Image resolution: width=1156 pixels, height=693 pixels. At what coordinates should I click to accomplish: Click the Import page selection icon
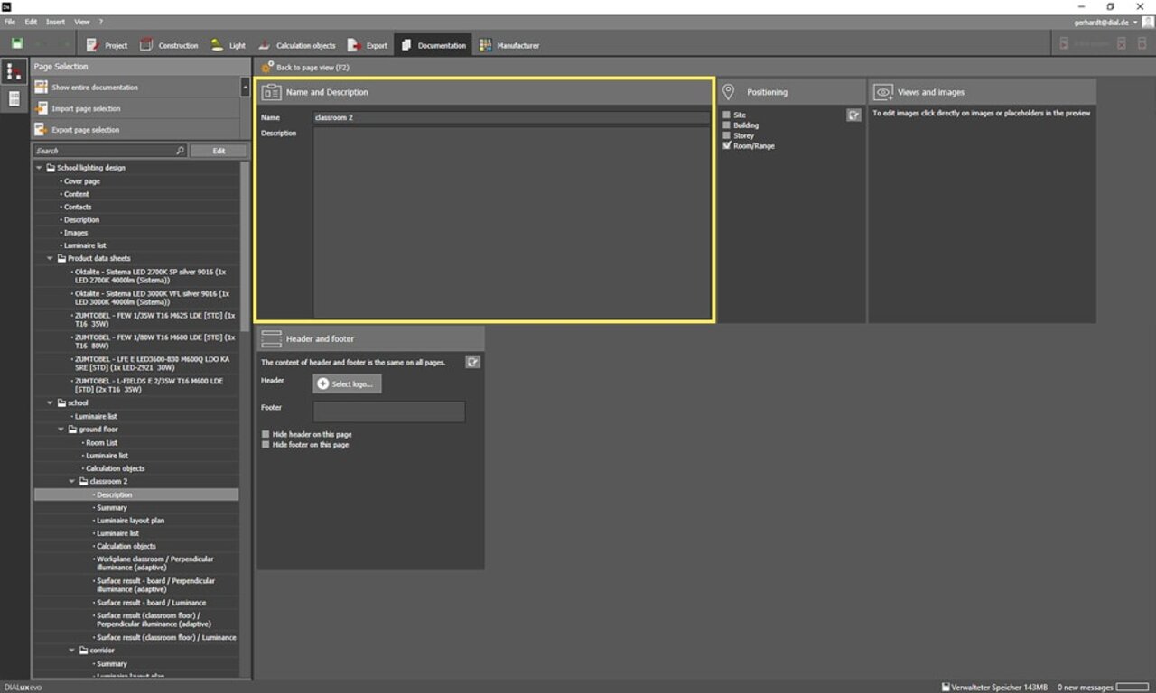(42, 108)
